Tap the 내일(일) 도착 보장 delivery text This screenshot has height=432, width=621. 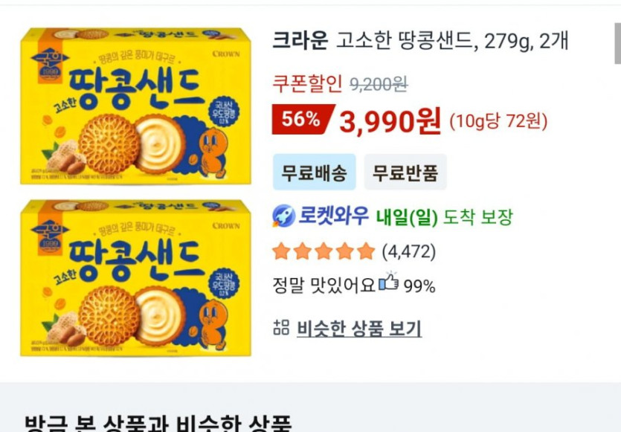click(445, 217)
